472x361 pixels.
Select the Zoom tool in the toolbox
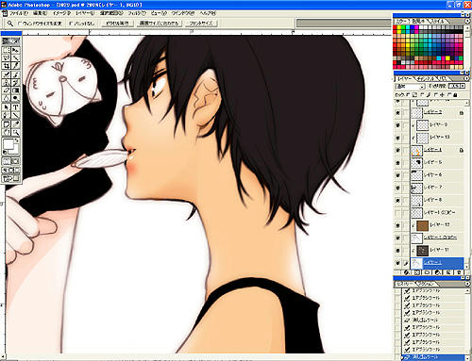click(x=15, y=132)
